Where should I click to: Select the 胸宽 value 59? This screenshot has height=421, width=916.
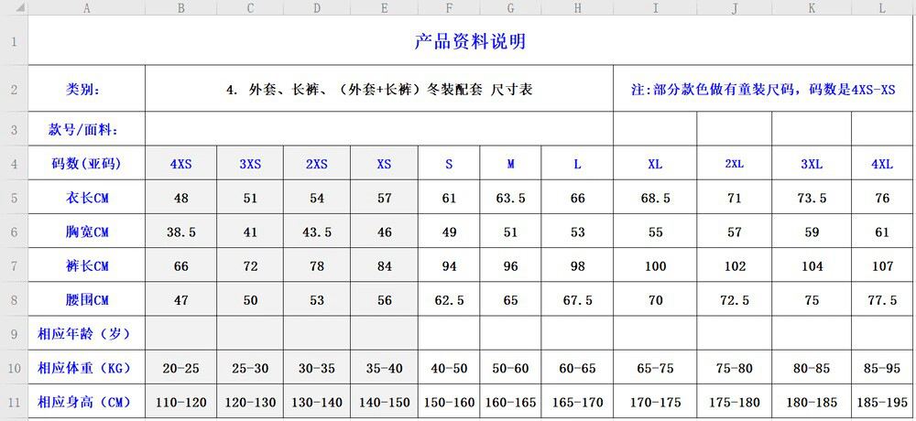pyautogui.click(x=812, y=232)
